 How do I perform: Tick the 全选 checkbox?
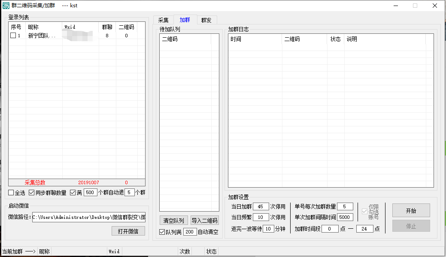coord(11,193)
